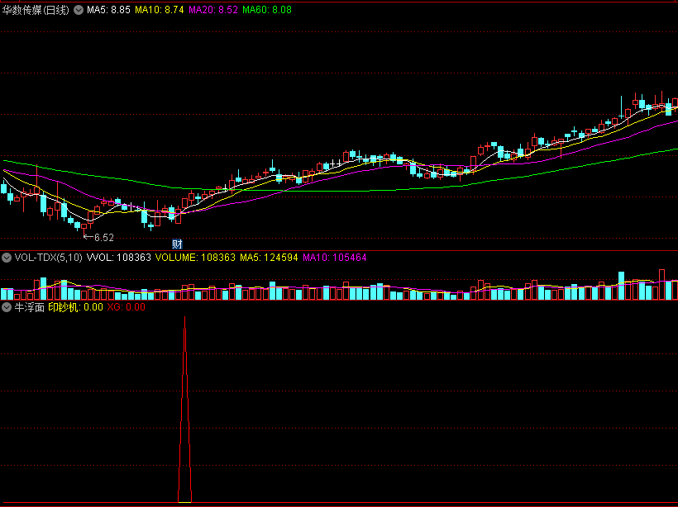This screenshot has height=507, width=678.
Task: Click the volume MA10: 105464 label
Action: 335,258
